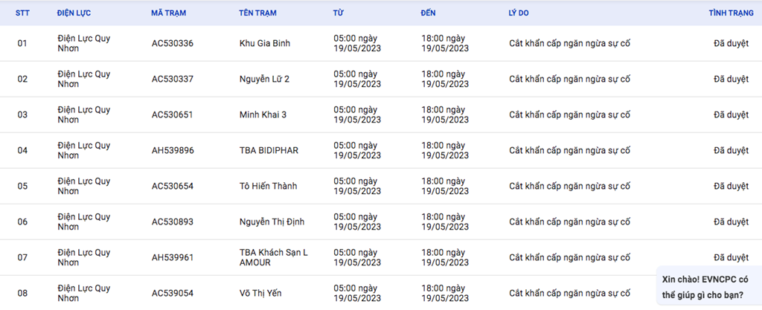Click Đã duyệt status in row 01

tap(731, 43)
